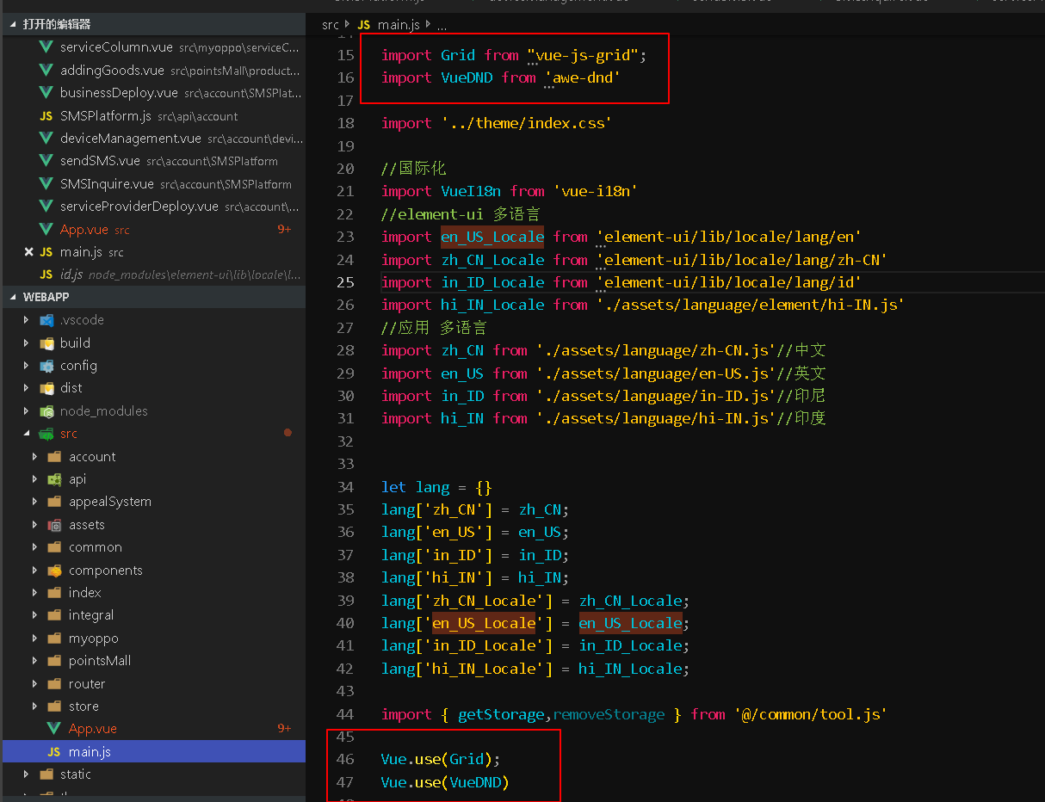Click the node_modules folder icon

[x=46, y=411]
